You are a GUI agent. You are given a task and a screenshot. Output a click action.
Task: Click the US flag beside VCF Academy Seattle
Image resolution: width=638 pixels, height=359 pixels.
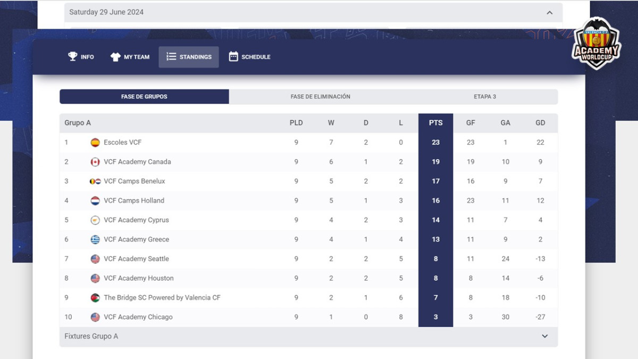click(x=95, y=259)
